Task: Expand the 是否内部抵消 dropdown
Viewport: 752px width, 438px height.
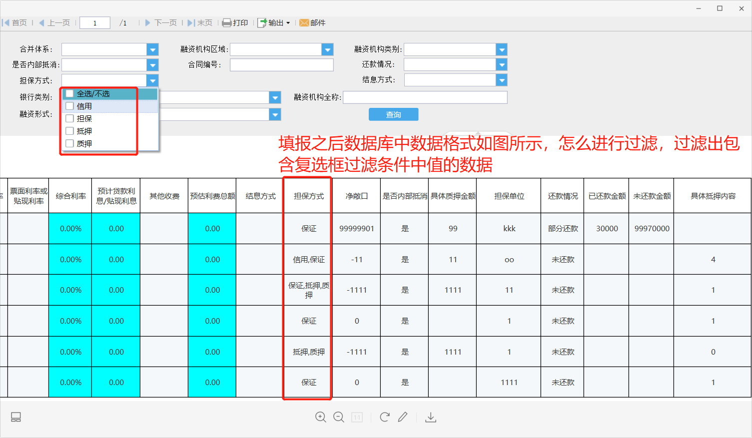Action: click(153, 65)
